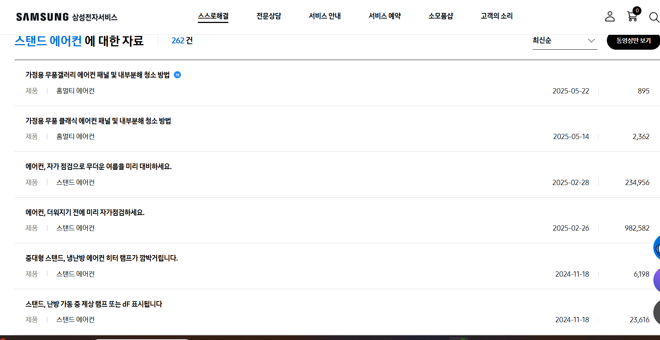Click date 2025-05-22

[571, 91]
